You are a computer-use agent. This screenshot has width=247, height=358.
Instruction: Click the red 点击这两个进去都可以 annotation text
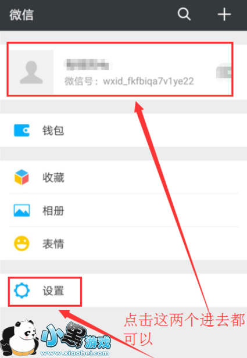pyautogui.click(x=184, y=329)
